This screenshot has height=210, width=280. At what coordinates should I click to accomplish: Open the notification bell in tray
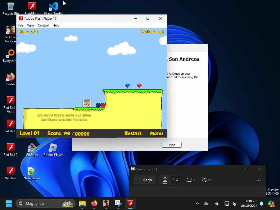pyautogui.click(x=261, y=203)
